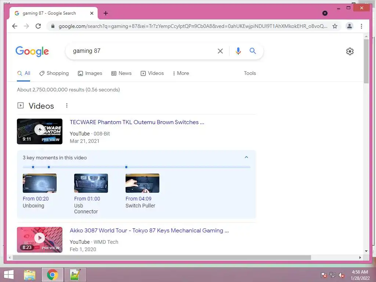376x282 pixels.
Task: Clear the search box text
Action: [220, 51]
